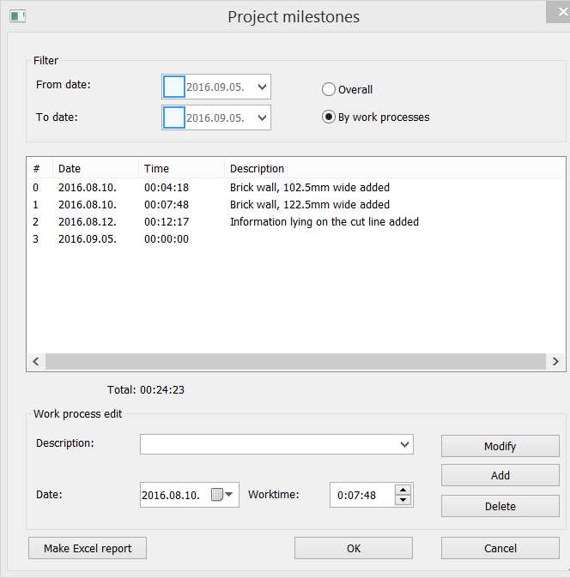Screen dimensions: 570x578
Task: Open the Description combo box list
Action: coord(404,444)
